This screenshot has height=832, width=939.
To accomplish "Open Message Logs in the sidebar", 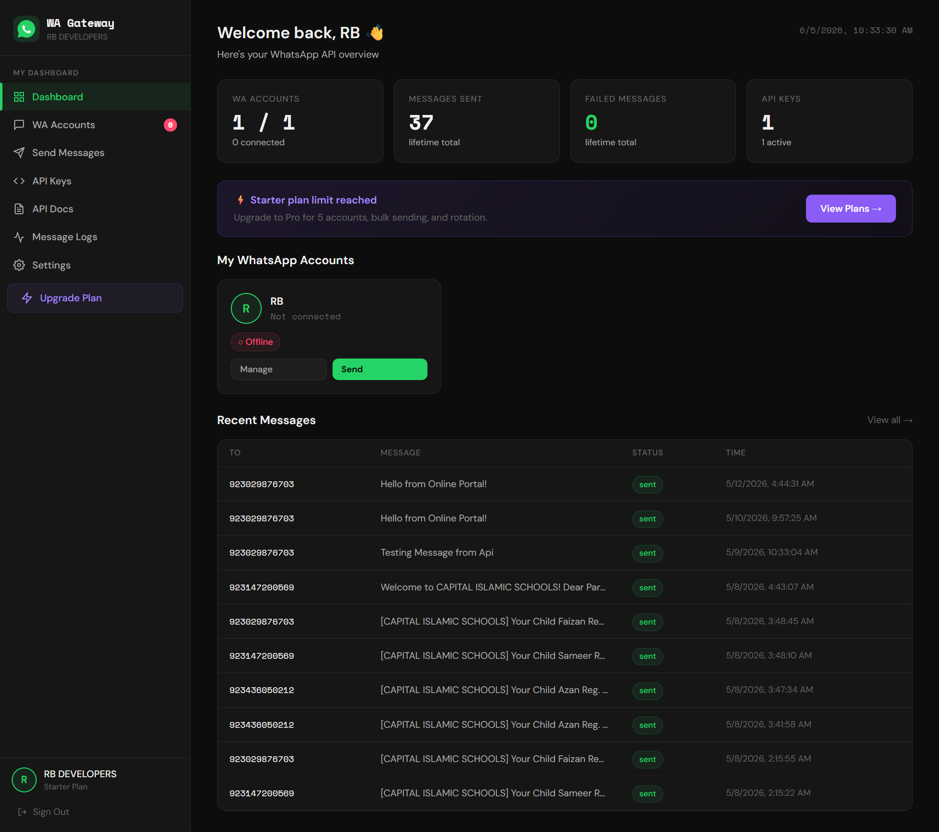I will [95, 237].
